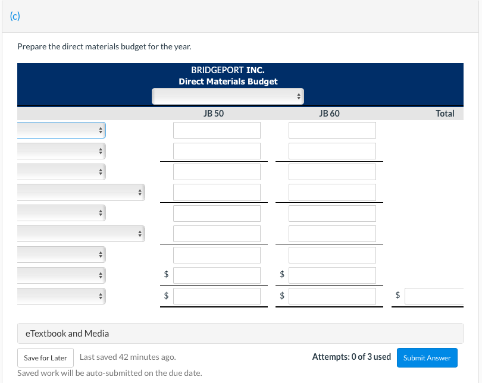Open the ninth row label dropdown
The image size is (482, 383).
point(61,296)
